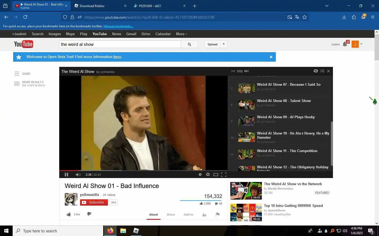The width and height of the screenshot is (379, 236).
Task: Open the Upload dropdown arrow
Action: coord(224,44)
